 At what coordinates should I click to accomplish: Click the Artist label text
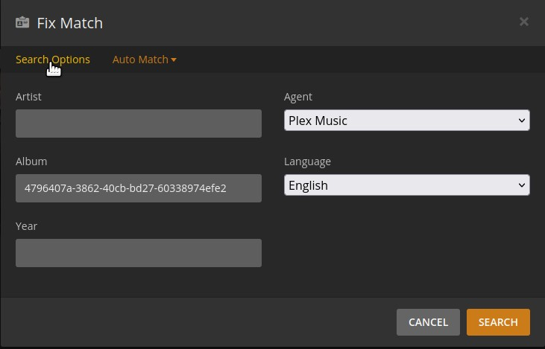coord(28,97)
